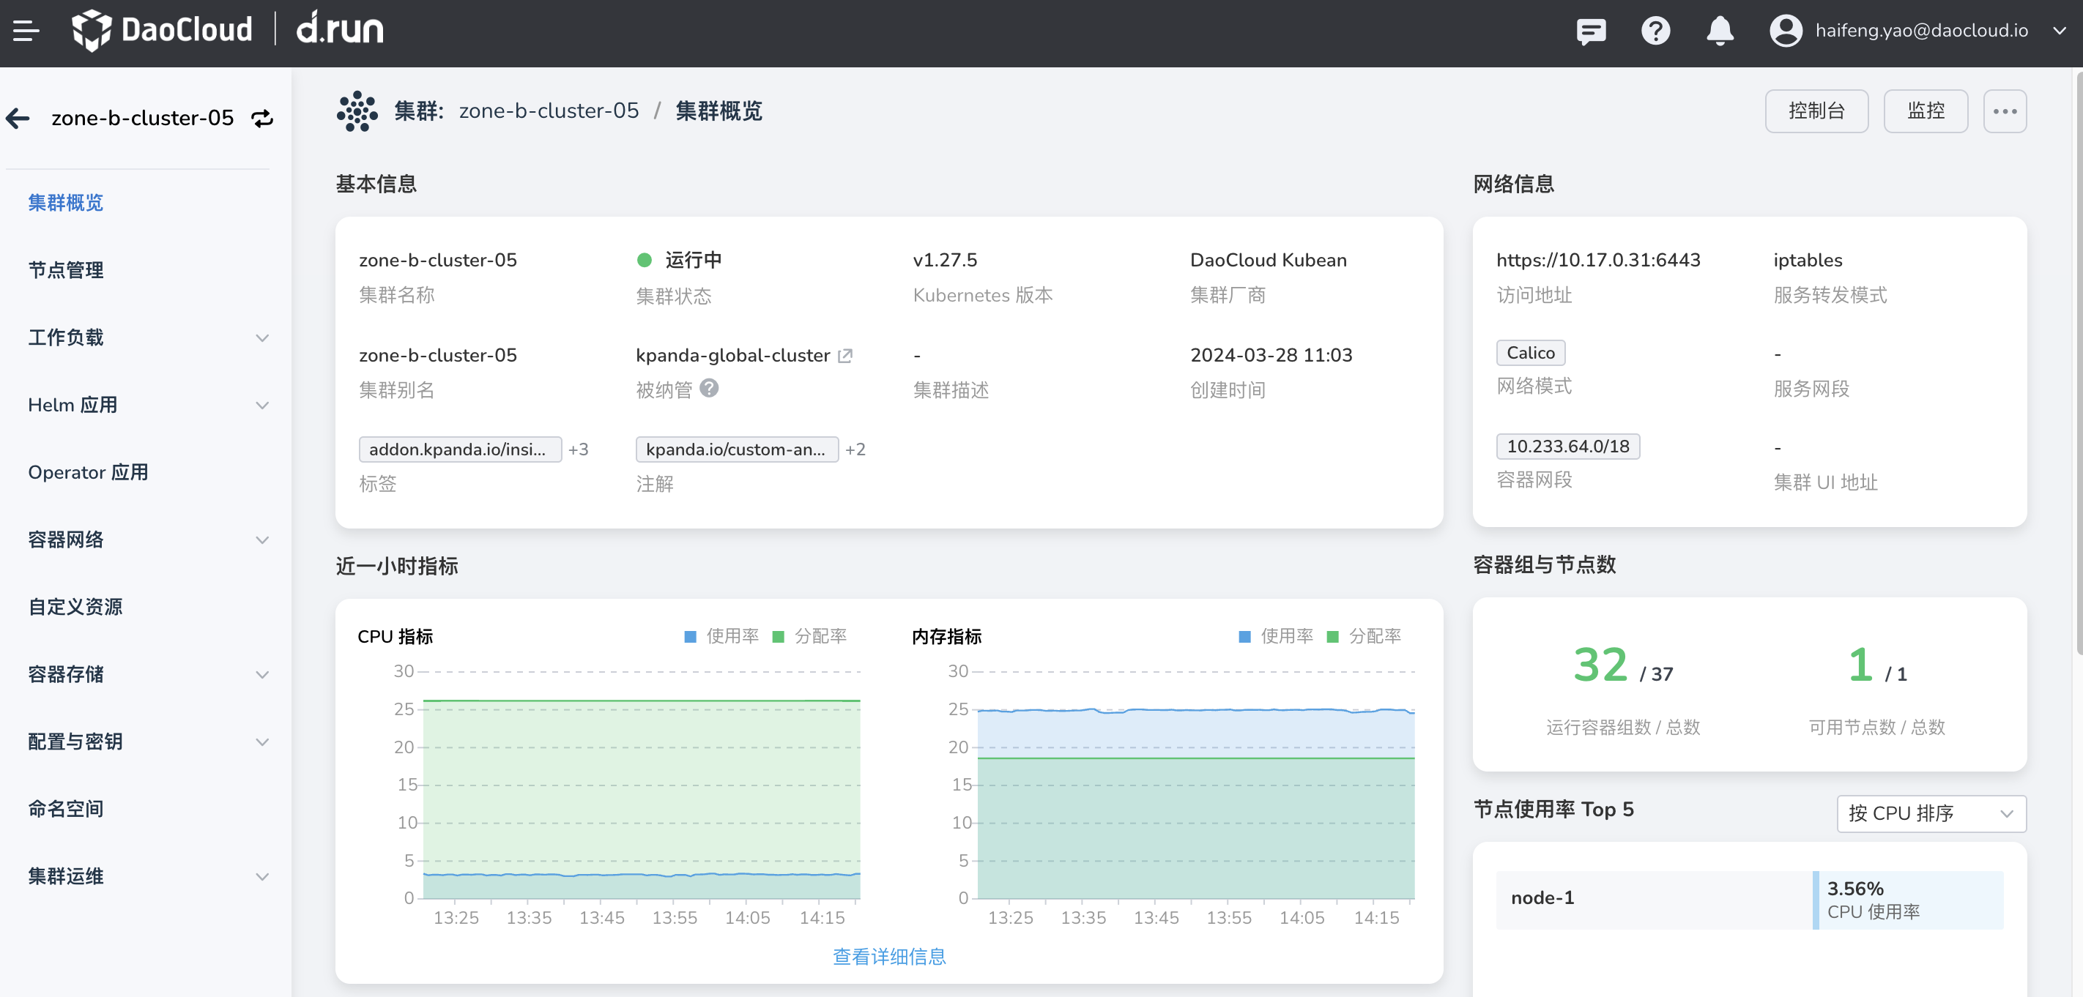Click the Calico network mode tag
The image size is (2083, 997).
coord(1531,353)
